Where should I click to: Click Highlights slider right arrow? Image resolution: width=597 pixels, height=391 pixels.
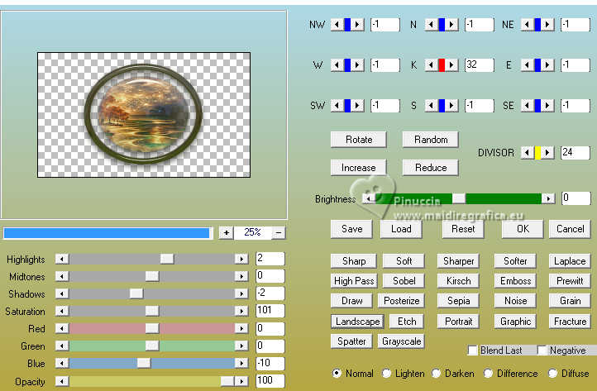241,259
